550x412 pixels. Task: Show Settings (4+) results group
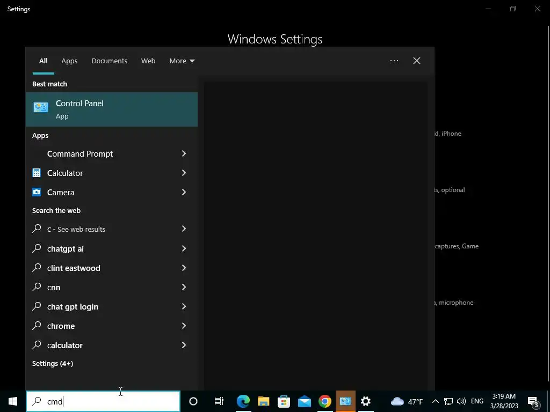click(53, 364)
